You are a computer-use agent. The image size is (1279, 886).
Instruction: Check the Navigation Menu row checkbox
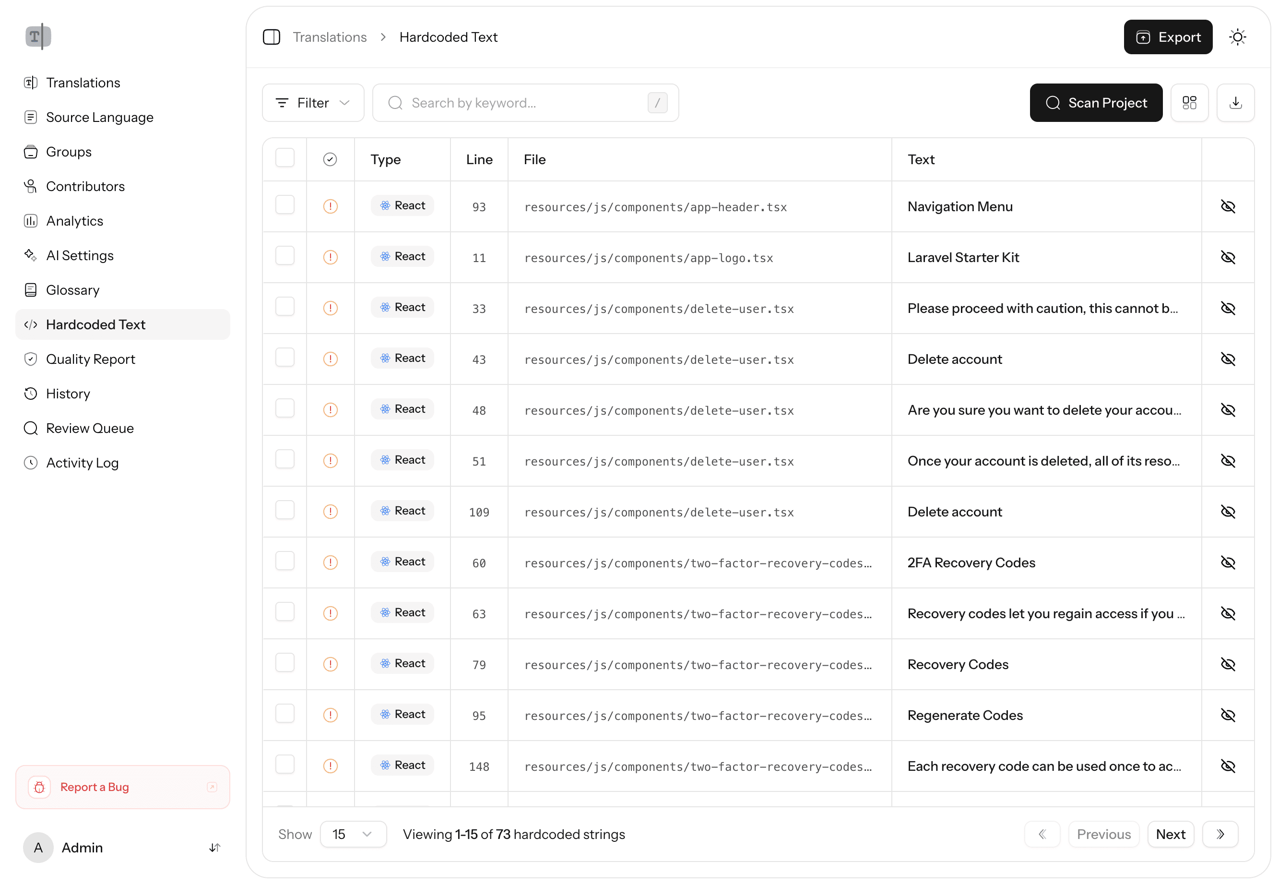point(284,205)
